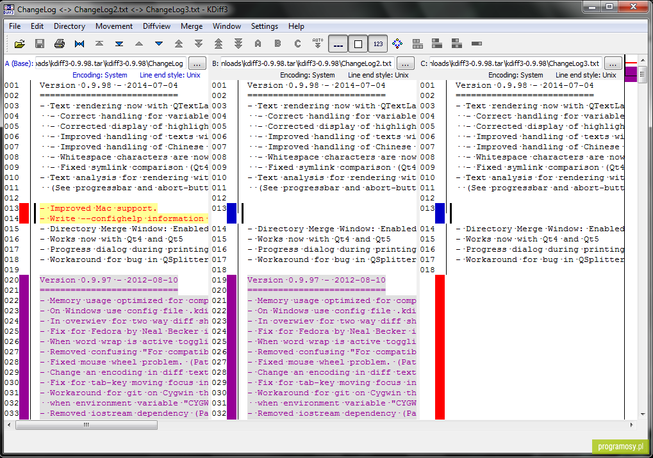Toggle Show Window B layout icon
This screenshot has width=653, height=458.
[437, 44]
